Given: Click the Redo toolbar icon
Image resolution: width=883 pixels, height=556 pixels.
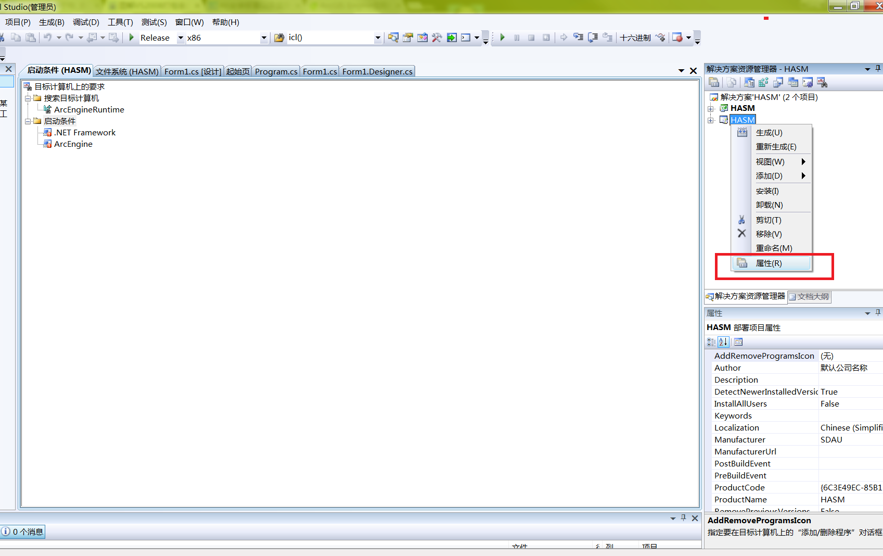Looking at the screenshot, I should click(69, 37).
